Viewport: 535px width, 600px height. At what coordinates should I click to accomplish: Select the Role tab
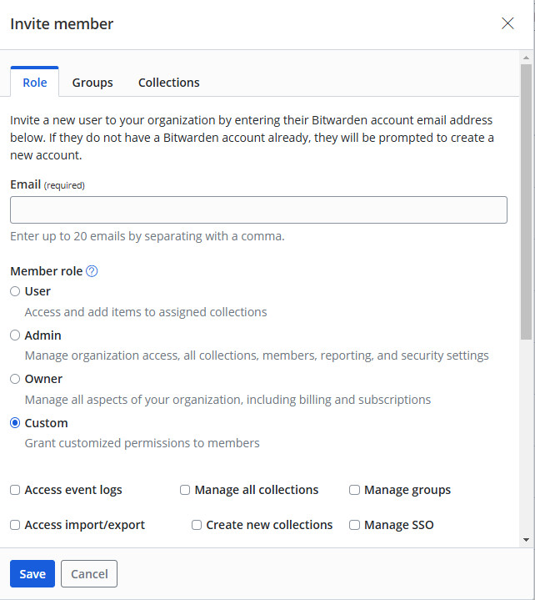35,83
